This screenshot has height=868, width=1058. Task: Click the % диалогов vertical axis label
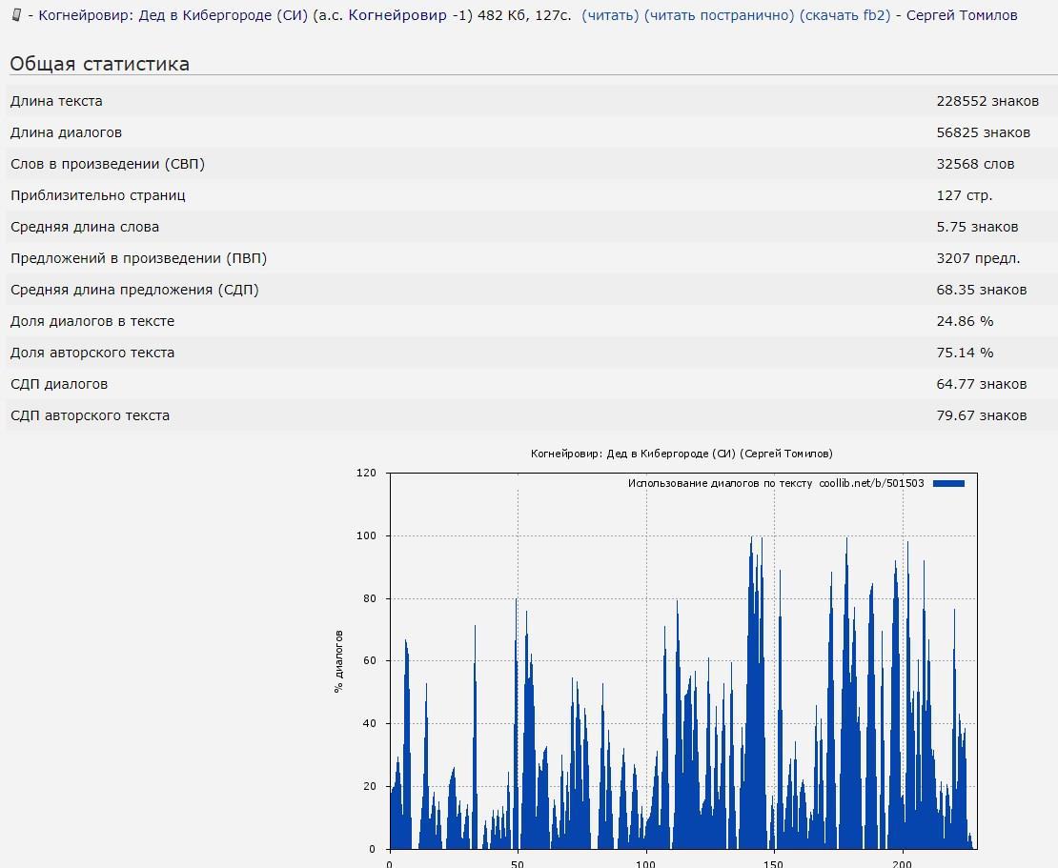click(x=338, y=661)
